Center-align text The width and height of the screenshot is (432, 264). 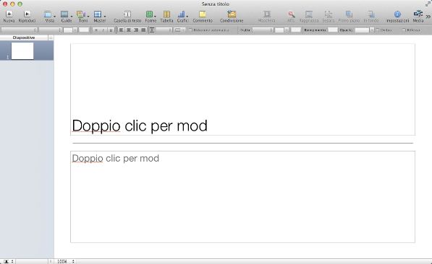pyautogui.click(x=129, y=30)
